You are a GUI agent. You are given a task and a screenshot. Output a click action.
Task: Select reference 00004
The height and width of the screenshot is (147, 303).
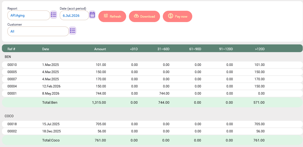(12, 86)
